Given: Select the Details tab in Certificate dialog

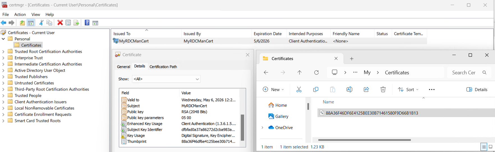Looking at the screenshot, I should click(140, 66).
